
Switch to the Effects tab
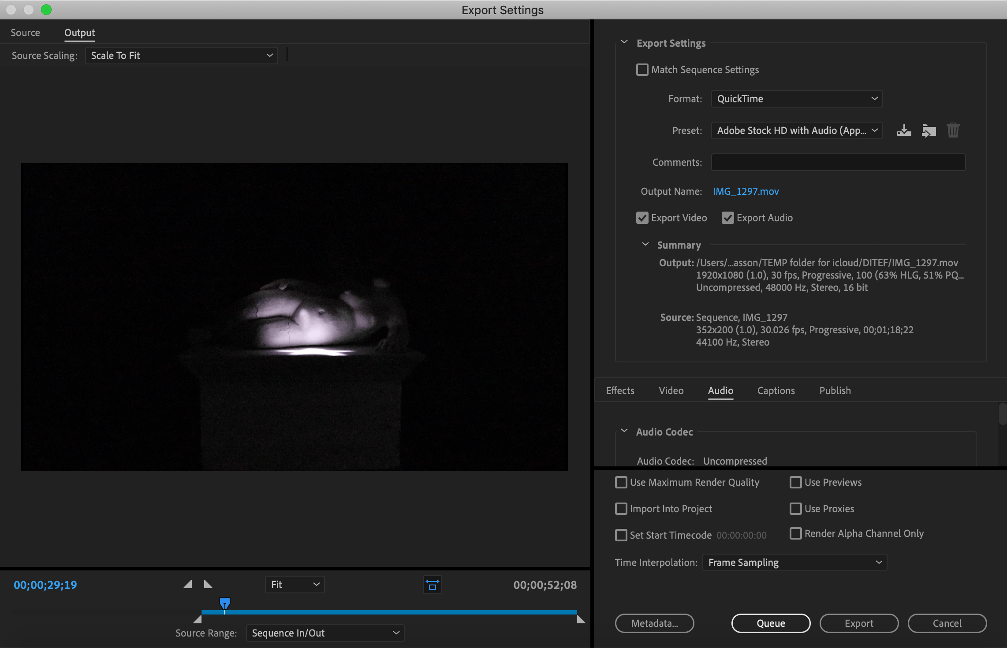pos(620,391)
